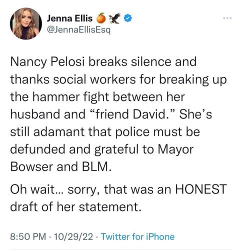The width and height of the screenshot is (243, 250).
Task: Click the orange emoji beside the name
Action: [101, 18]
